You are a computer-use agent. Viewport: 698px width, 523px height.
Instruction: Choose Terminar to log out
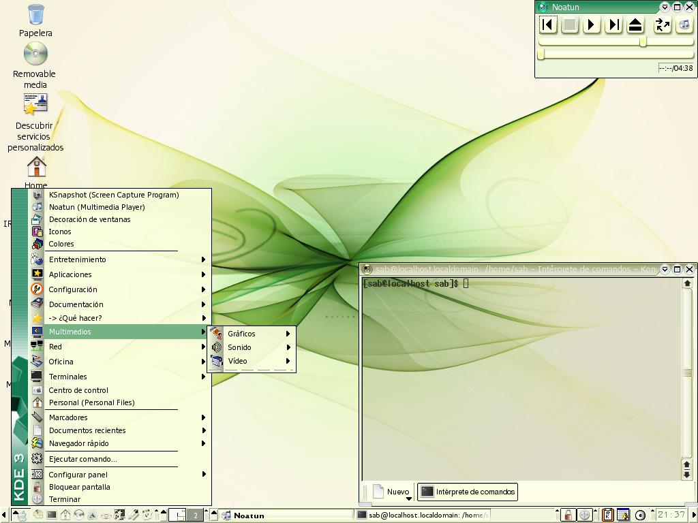click(x=120, y=499)
